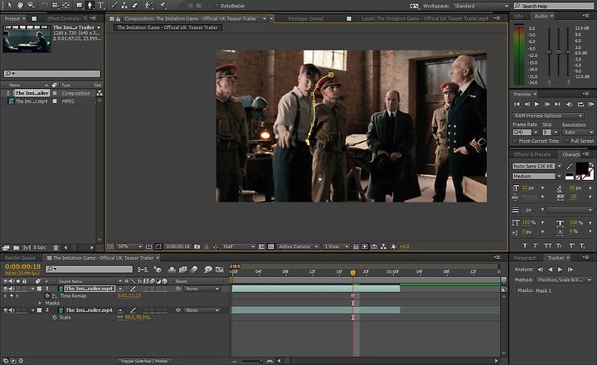Screen dimensions: 597x365
Task: Select the Pan Behind anchor tool
Action: click(66, 5)
